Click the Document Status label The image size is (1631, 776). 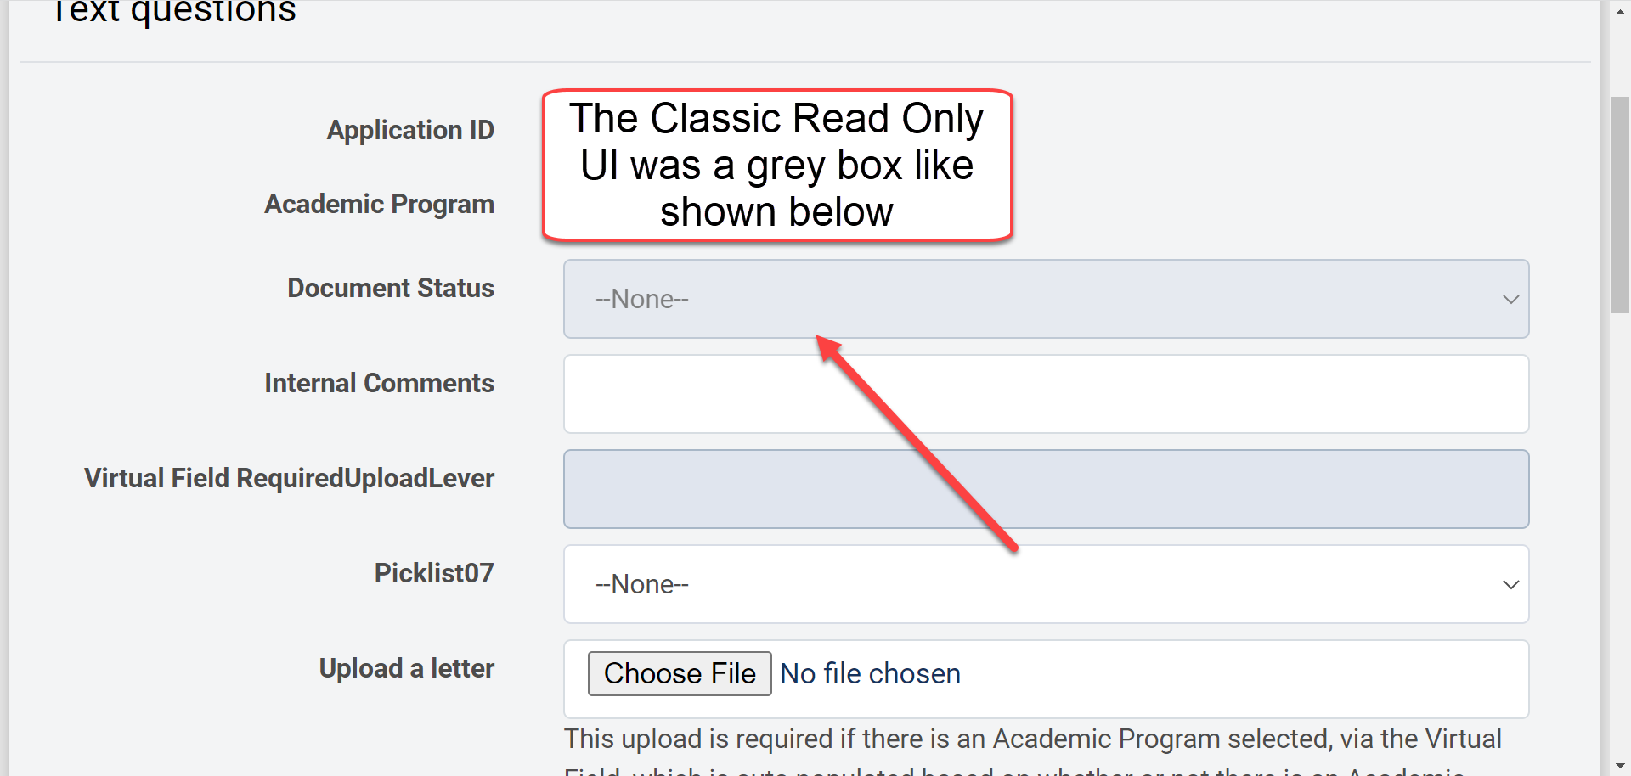(391, 289)
